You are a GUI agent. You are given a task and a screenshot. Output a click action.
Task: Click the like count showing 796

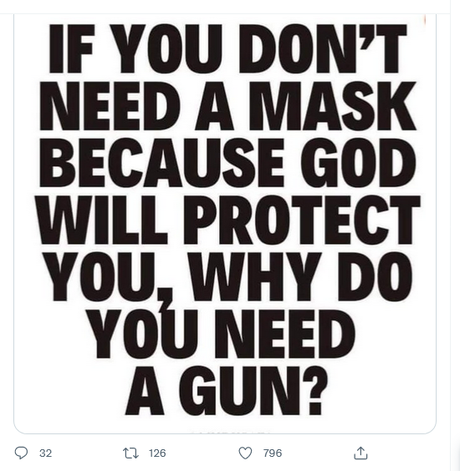click(x=273, y=453)
